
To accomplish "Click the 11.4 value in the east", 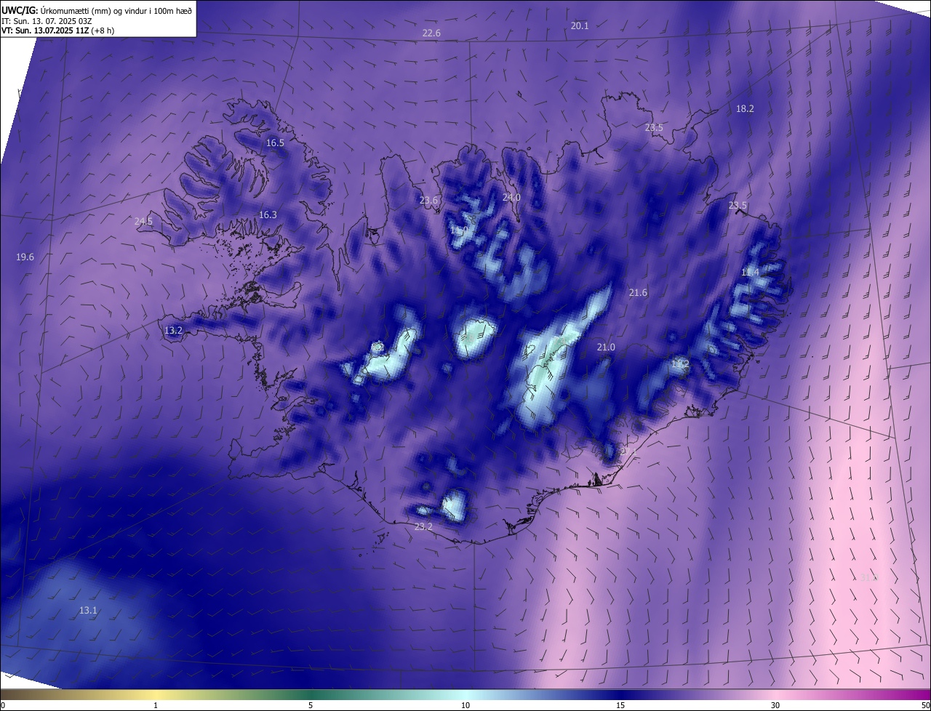I will pos(750,272).
